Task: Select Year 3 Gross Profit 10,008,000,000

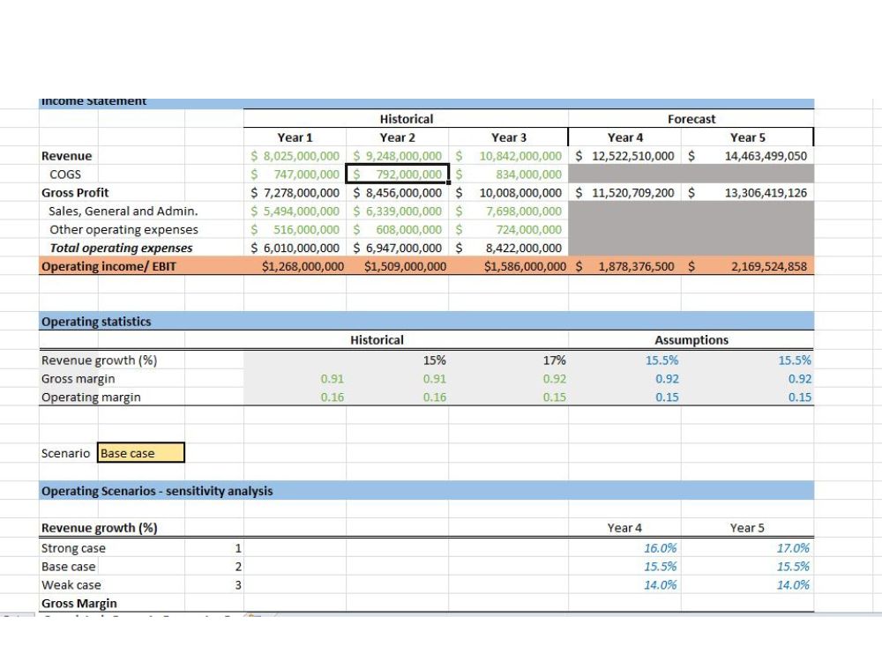Action: coord(509,193)
